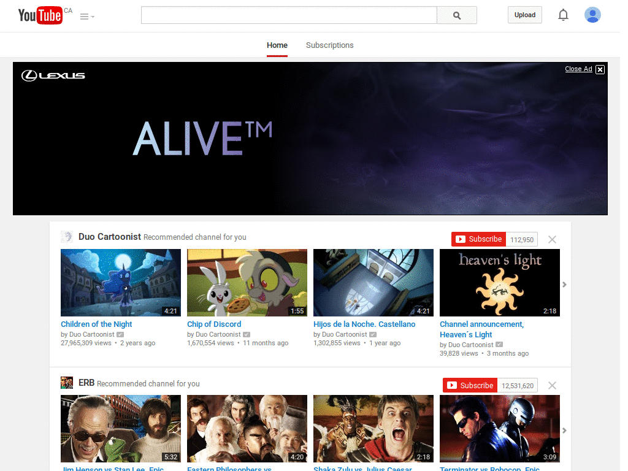Open the notifications bell
Viewport: 628px width, 471px height.
click(563, 15)
